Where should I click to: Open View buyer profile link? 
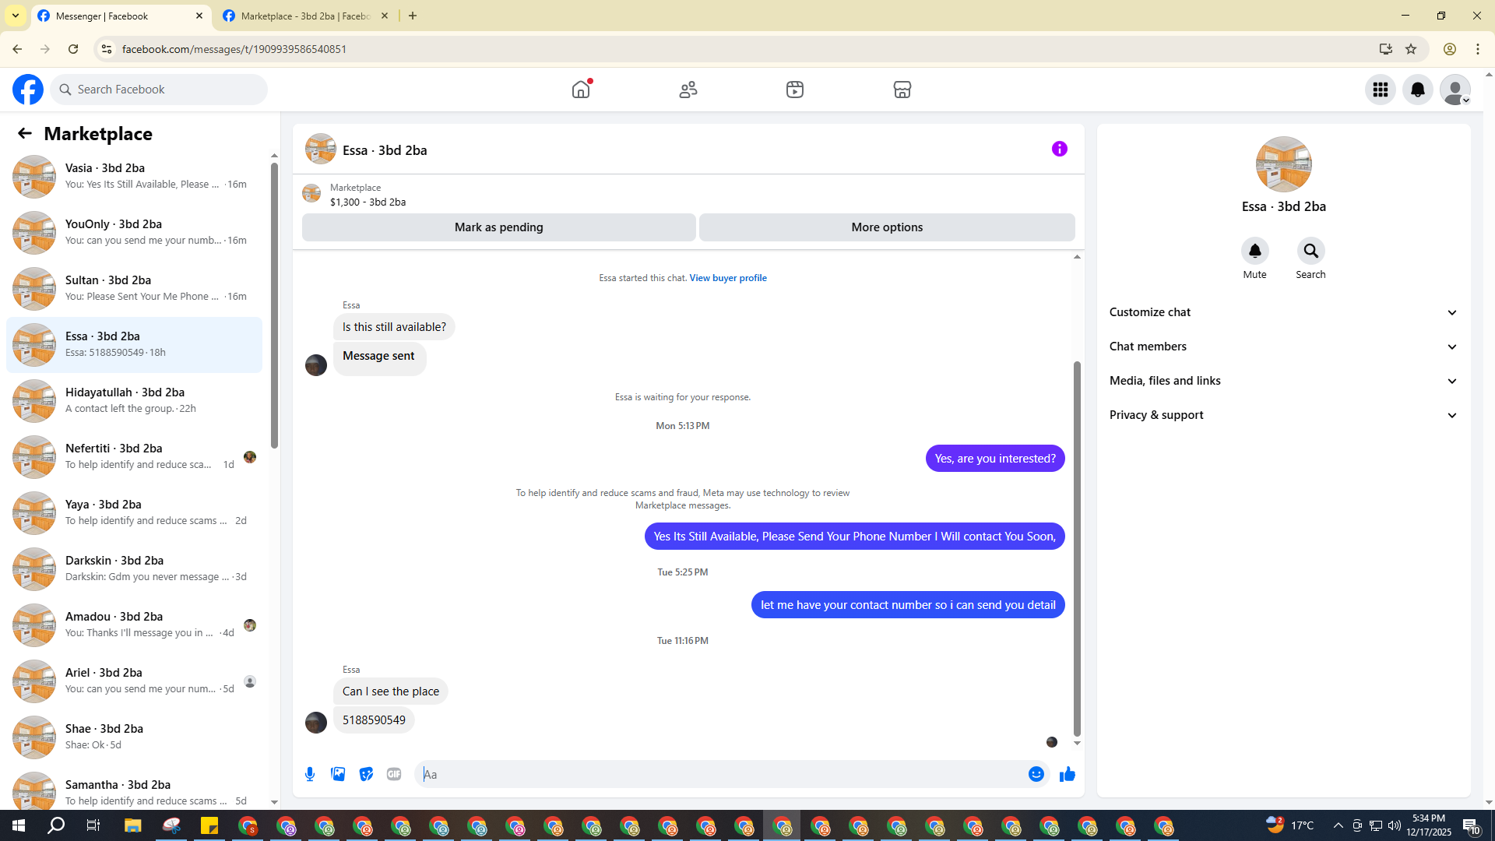pos(727,278)
